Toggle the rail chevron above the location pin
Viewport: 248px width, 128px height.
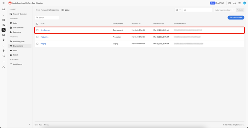click(4, 46)
